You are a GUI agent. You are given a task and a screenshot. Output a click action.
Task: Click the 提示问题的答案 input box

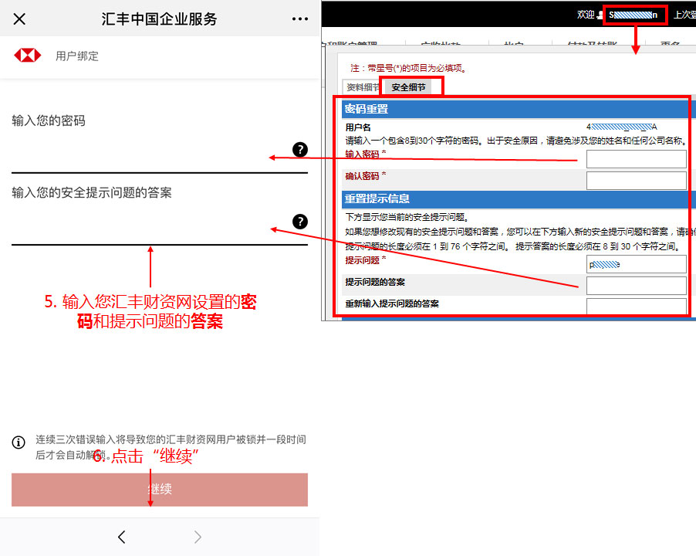tap(636, 286)
